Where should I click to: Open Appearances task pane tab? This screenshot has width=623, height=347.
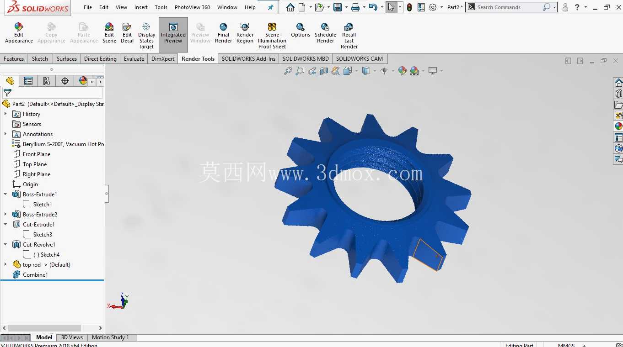[618, 126]
